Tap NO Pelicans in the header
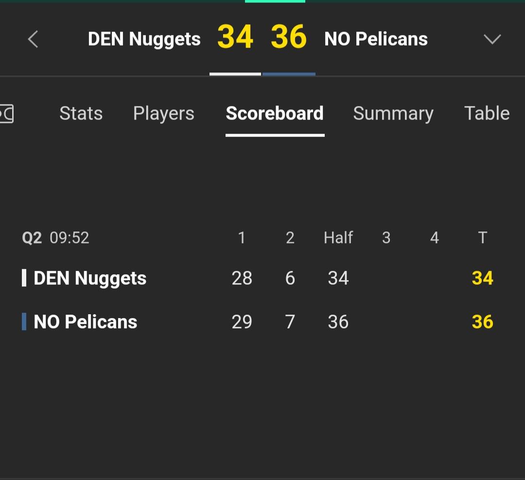525x480 pixels. coord(376,39)
